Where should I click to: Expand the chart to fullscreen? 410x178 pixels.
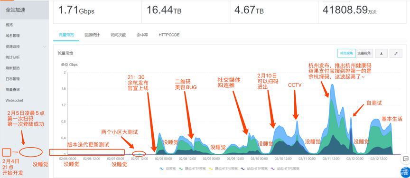396,53
